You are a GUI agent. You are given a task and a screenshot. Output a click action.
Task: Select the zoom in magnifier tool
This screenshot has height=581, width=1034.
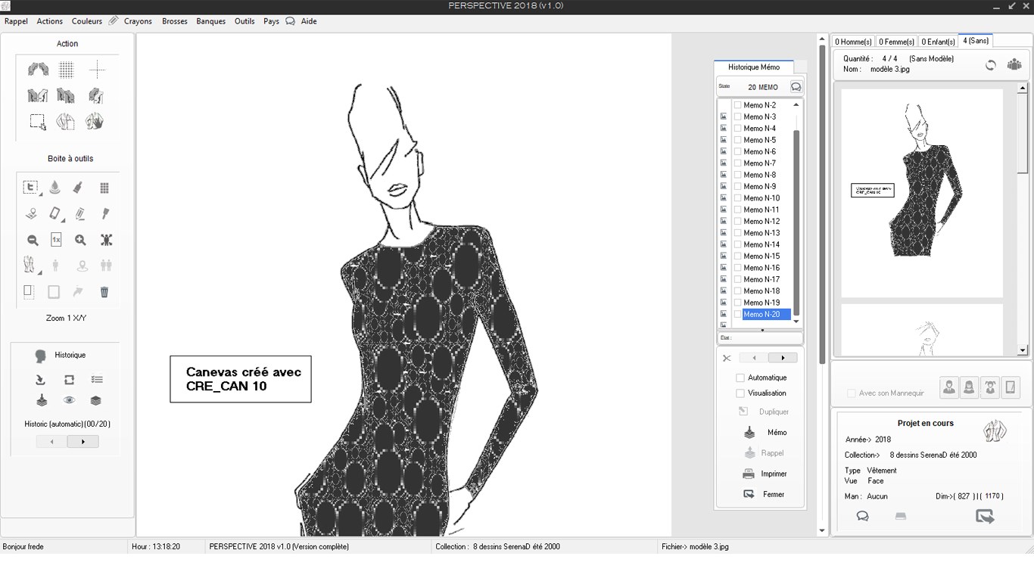pos(80,240)
